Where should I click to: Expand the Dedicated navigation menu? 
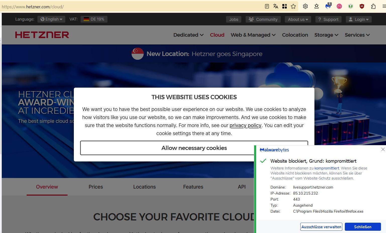click(188, 35)
